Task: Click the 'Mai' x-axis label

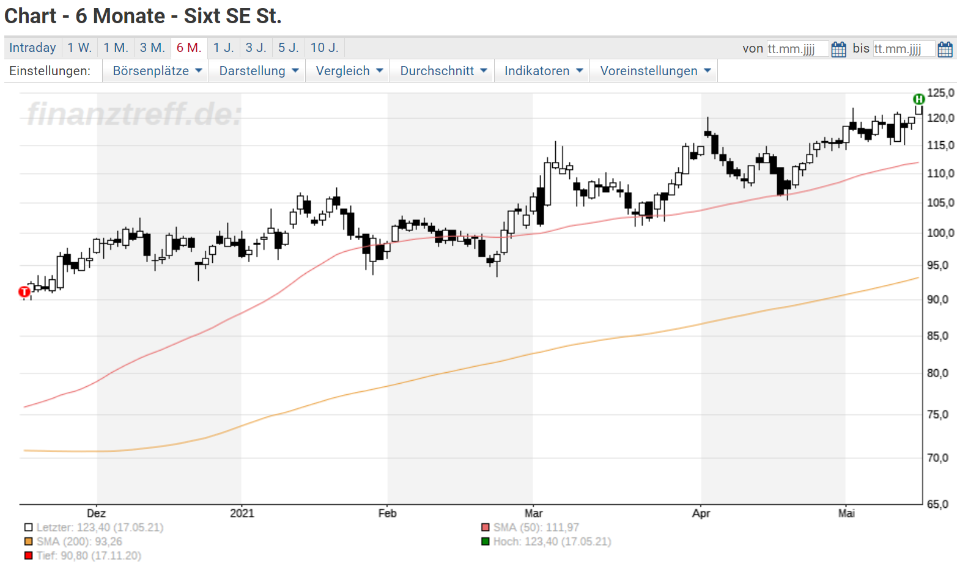Action: pos(846,513)
